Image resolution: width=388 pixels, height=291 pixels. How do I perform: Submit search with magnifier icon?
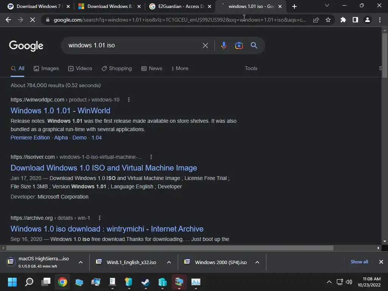[254, 45]
